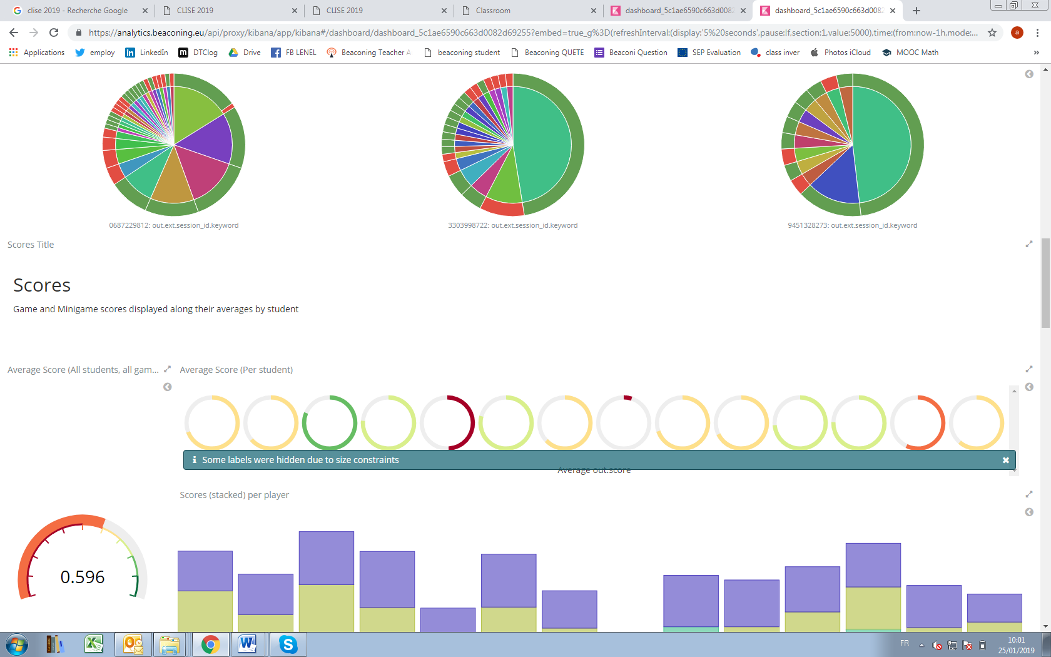Toggle legend of Average Score per student panel
The width and height of the screenshot is (1051, 657).
pos(1029,387)
